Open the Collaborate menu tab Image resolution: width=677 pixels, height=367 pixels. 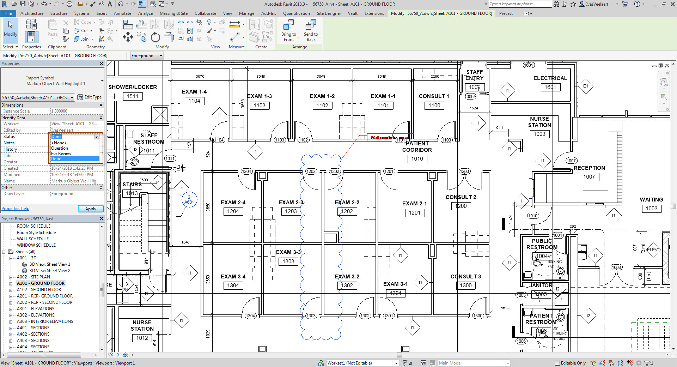[205, 13]
